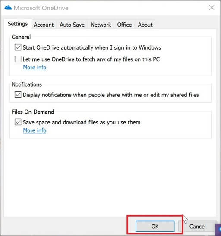Viewport: 221px width, 236px height.
Task: Go to the Network tab
Action: [101, 25]
